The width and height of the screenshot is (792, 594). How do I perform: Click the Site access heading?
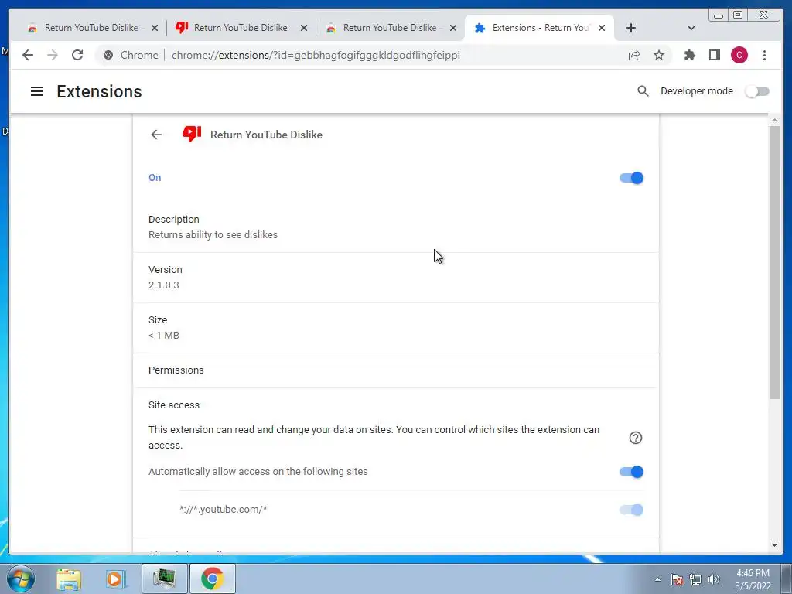174,405
